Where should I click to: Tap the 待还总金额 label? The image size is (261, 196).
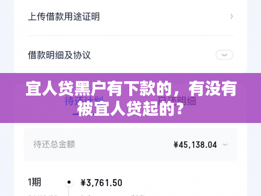pyautogui.click(x=54, y=144)
